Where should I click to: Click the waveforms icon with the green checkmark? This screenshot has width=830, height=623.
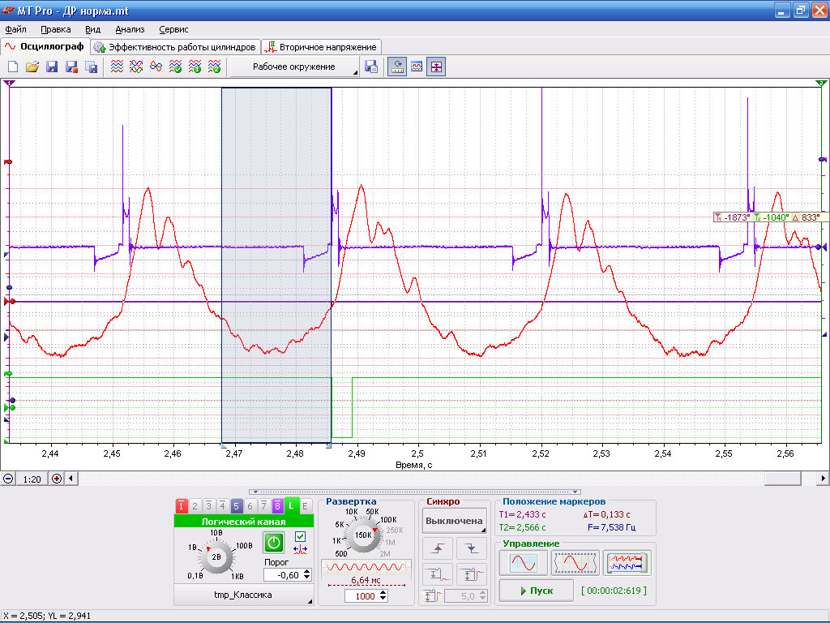[175, 67]
